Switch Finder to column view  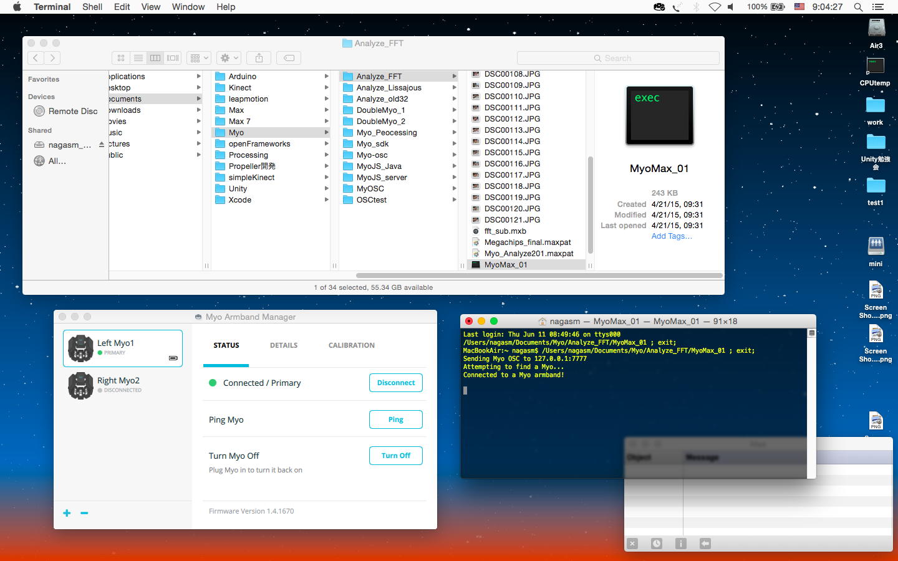(x=155, y=58)
